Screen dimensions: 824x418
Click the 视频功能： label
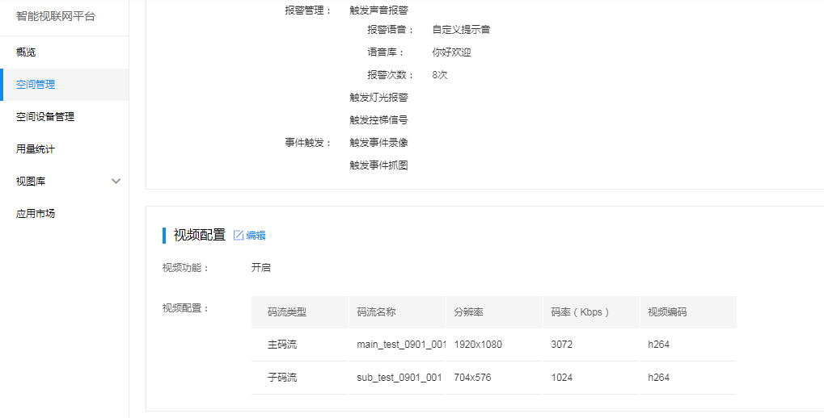[x=186, y=267]
